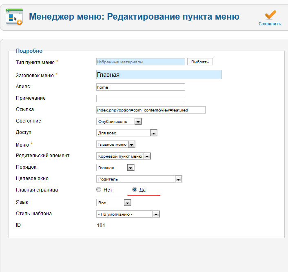Expand Целевое окно 'Родитель' dropdown
288x272 pixels.
tap(139, 179)
